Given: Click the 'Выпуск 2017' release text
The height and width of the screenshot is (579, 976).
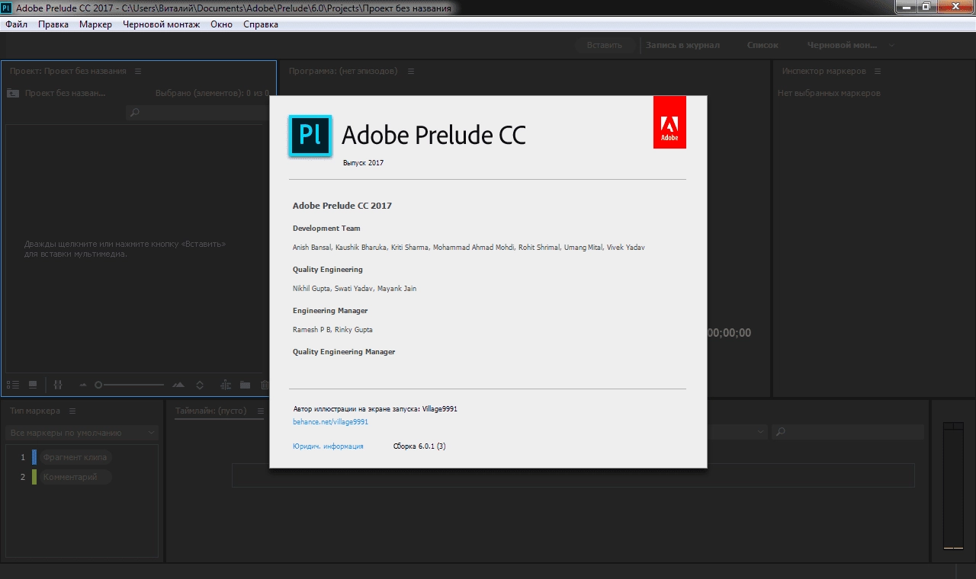Looking at the screenshot, I should [x=363, y=163].
